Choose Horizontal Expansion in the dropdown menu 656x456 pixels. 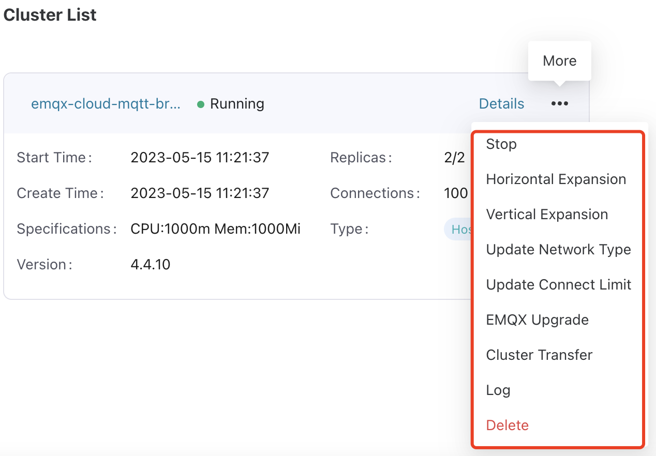(556, 179)
